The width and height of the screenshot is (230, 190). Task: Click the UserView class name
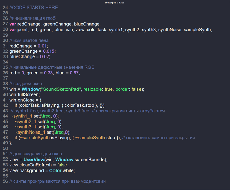click(34, 160)
